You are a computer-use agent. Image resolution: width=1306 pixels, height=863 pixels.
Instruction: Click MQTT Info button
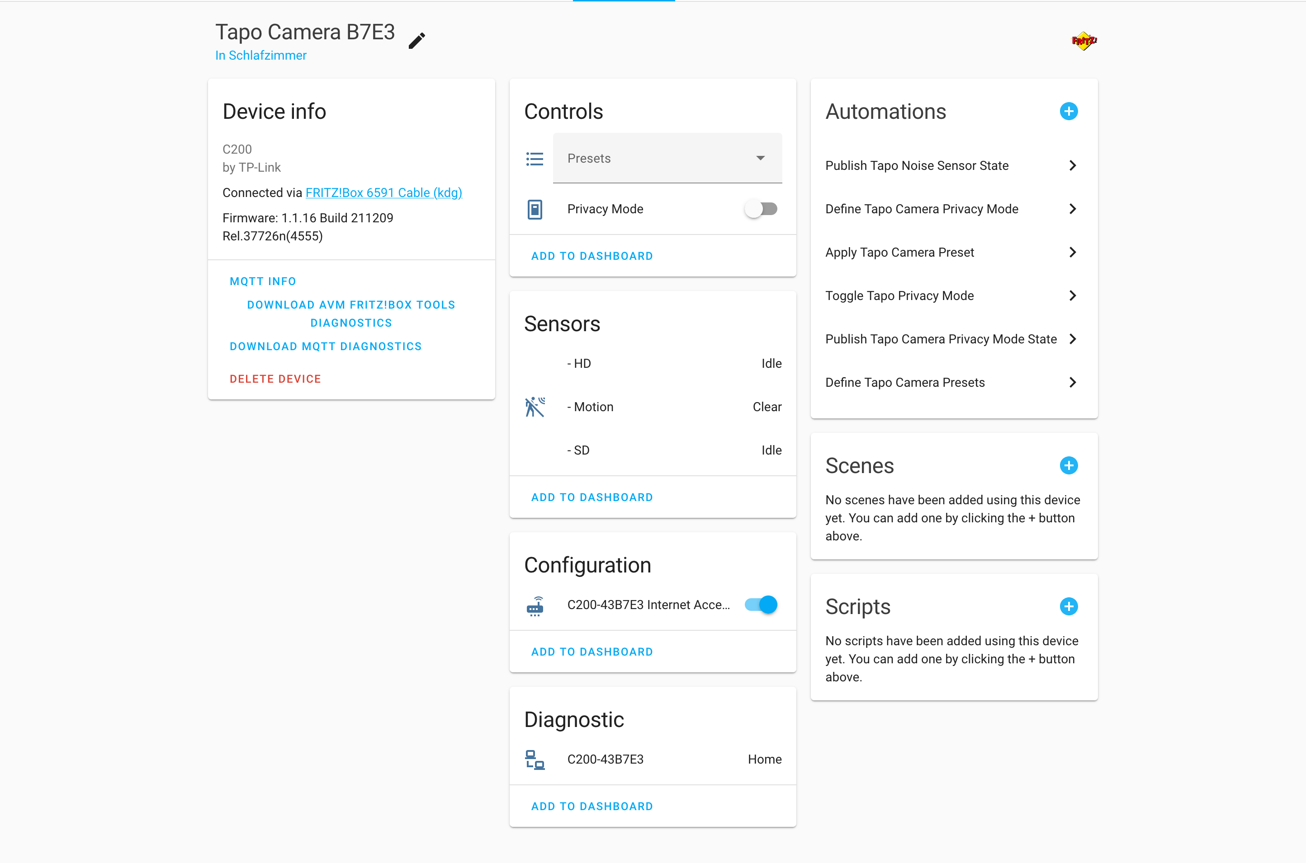(x=263, y=282)
